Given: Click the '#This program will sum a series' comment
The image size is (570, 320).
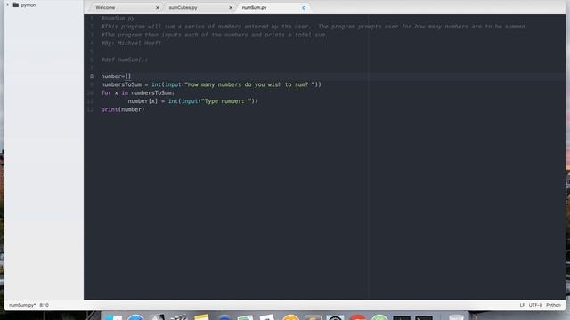Looking at the screenshot, I should [x=314, y=27].
